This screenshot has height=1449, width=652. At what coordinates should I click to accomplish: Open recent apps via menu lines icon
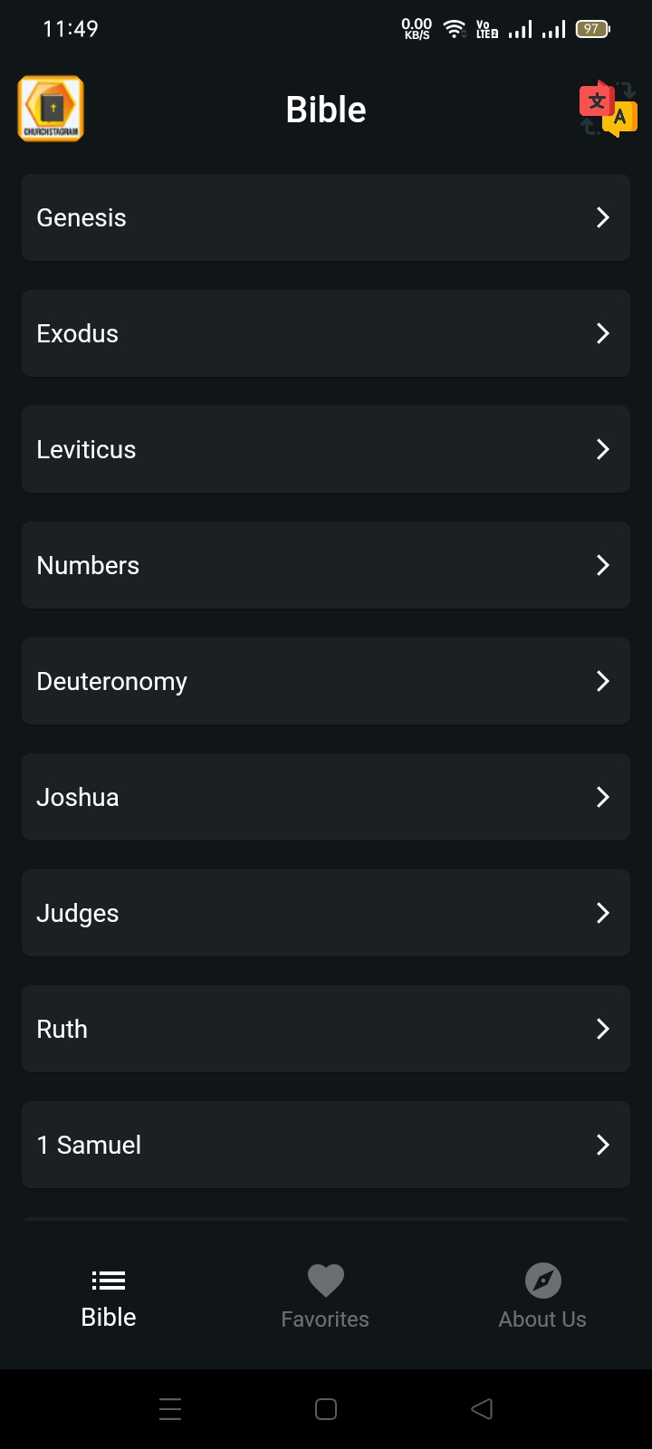pyautogui.click(x=170, y=1409)
